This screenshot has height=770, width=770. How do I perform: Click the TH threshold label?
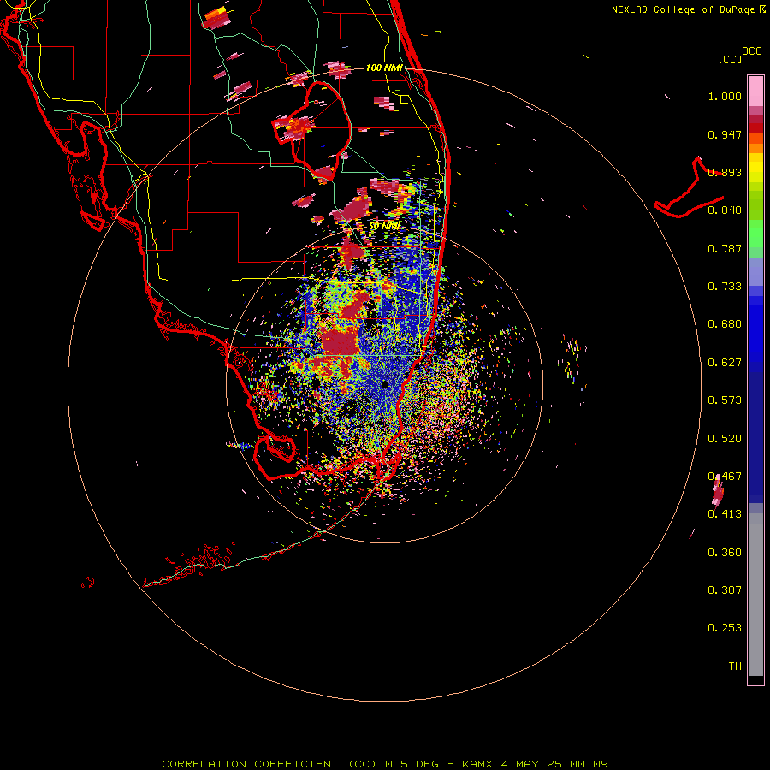[735, 666]
